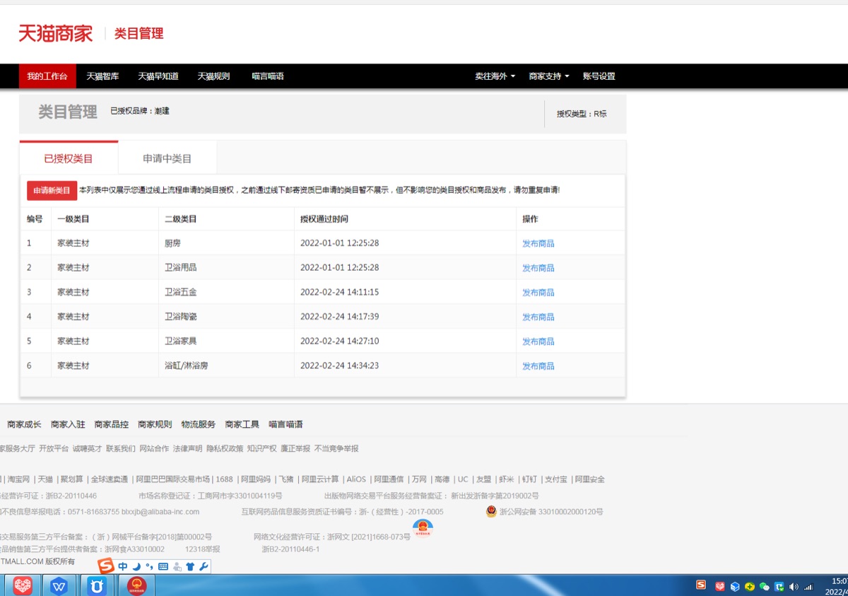Open the red national emblem app in taskbar
The height and width of the screenshot is (596, 848).
(x=136, y=585)
